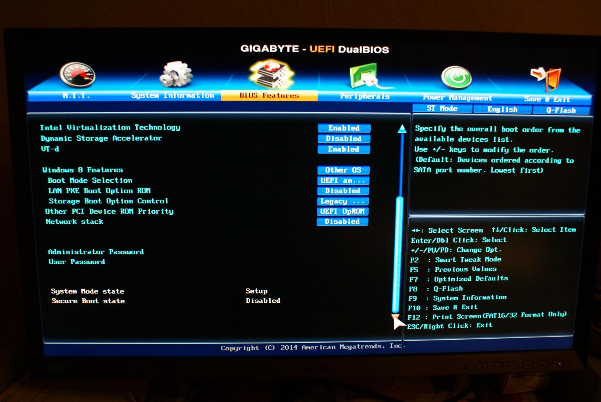Screen dimensions: 601x402
Task: Click F12 Print Screen help line
Action: [x=487, y=316]
